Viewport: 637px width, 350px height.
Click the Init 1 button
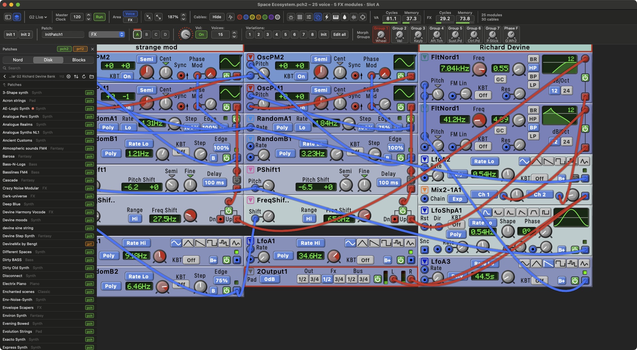pyautogui.click(x=11, y=35)
